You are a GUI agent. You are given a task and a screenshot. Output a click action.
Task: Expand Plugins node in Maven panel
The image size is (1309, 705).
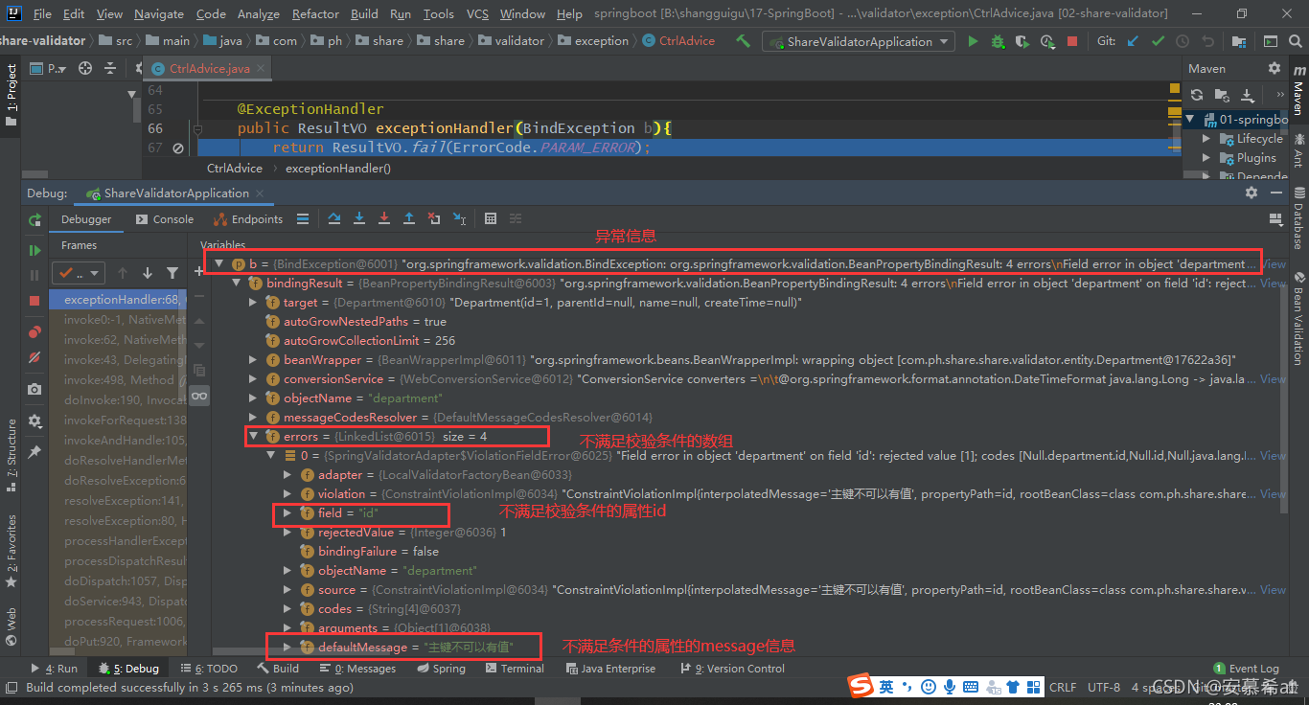click(x=1207, y=158)
